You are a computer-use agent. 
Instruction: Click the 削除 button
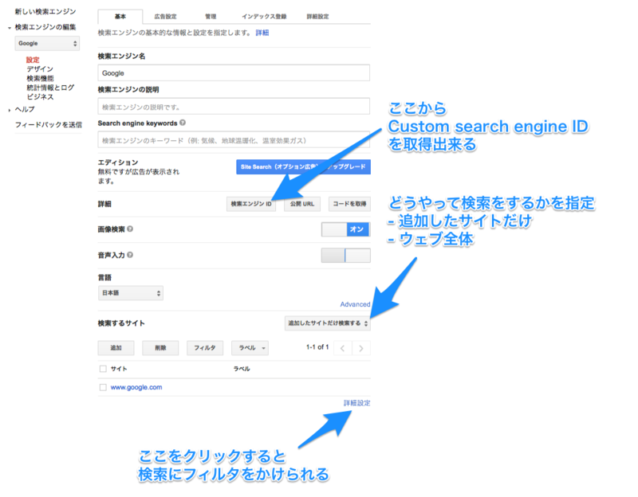pyautogui.click(x=160, y=348)
